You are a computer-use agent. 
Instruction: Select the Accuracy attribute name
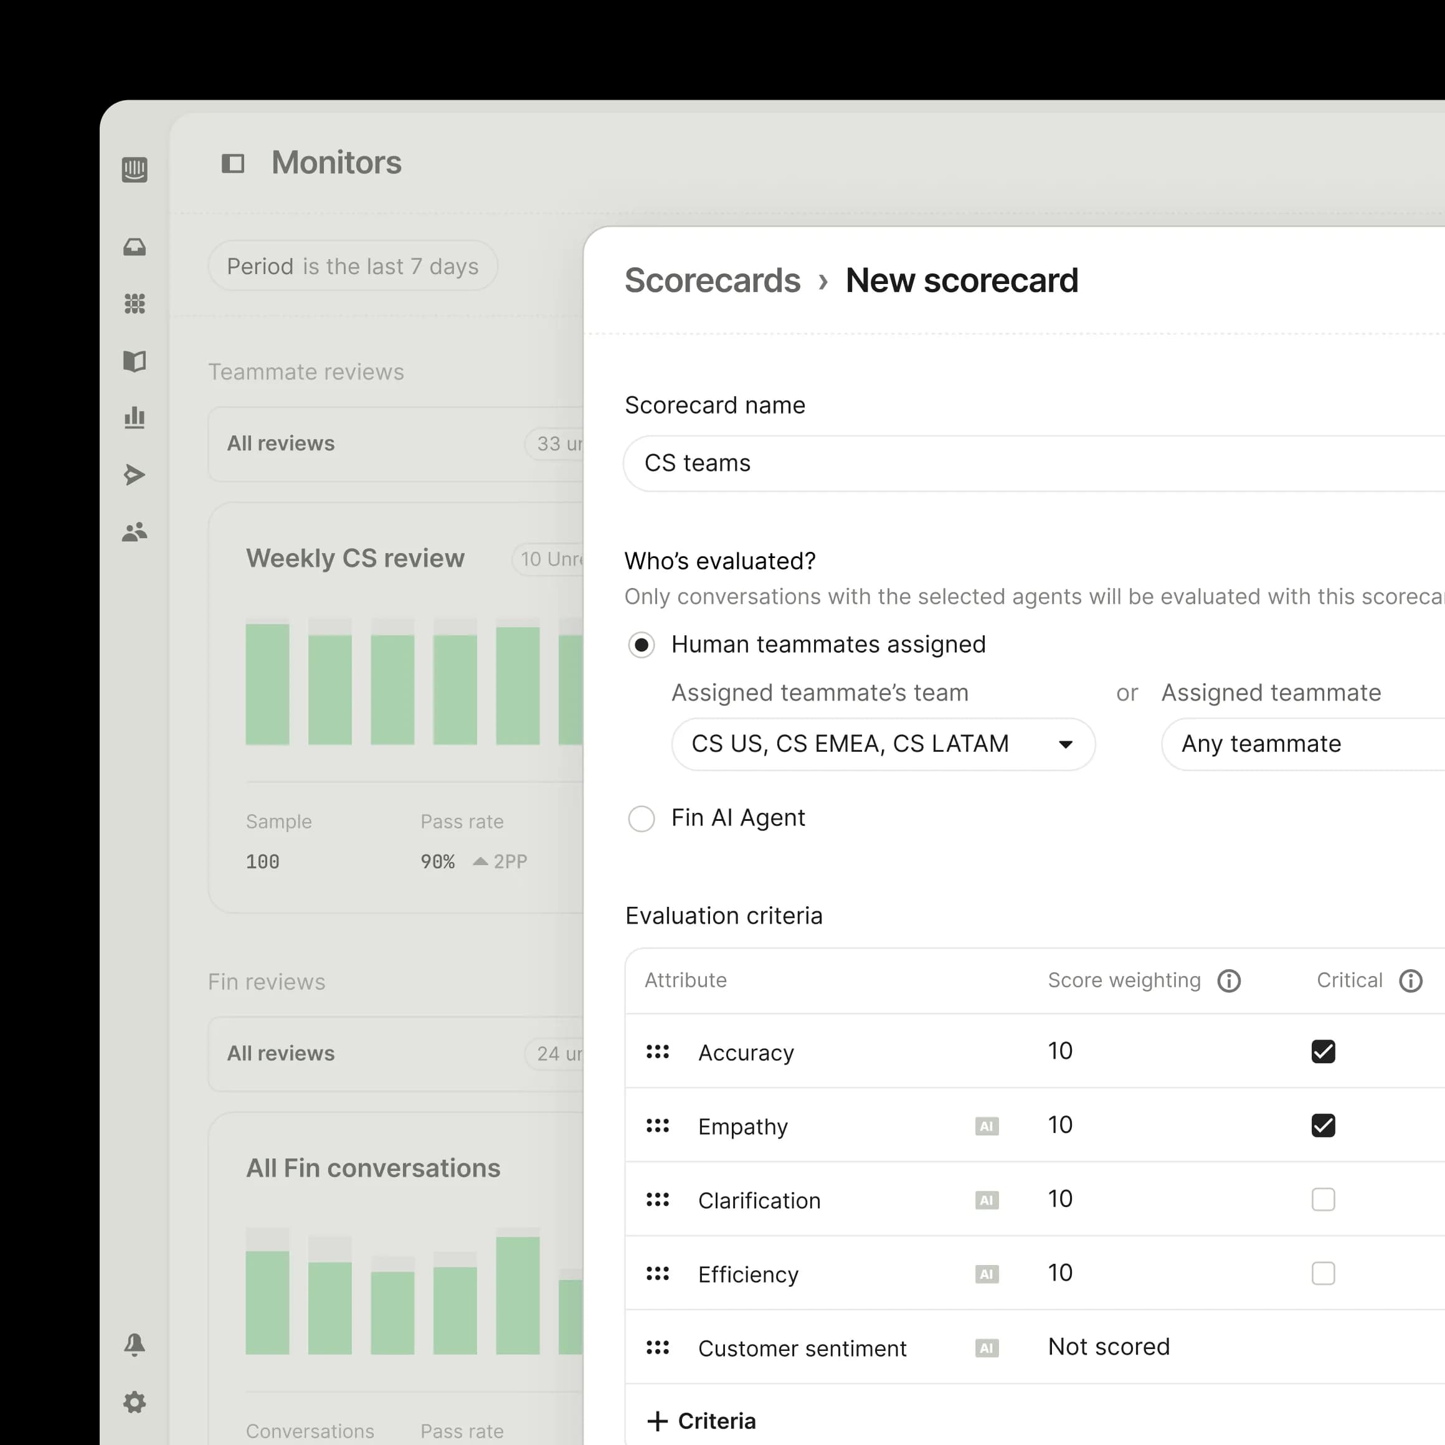[746, 1053]
